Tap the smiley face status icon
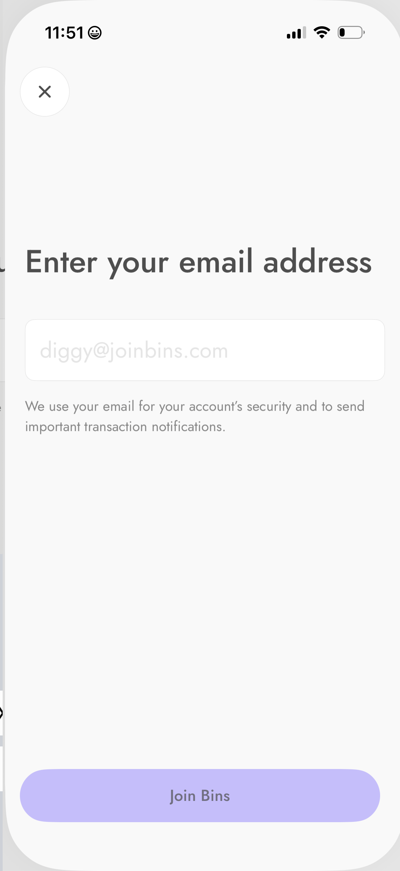The image size is (400, 871). click(x=95, y=33)
